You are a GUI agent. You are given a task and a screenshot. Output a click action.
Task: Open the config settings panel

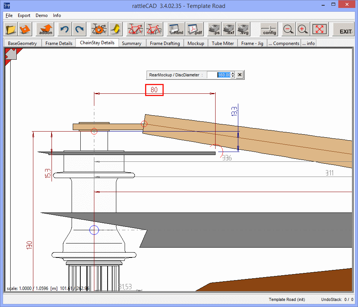pyautogui.click(x=269, y=29)
